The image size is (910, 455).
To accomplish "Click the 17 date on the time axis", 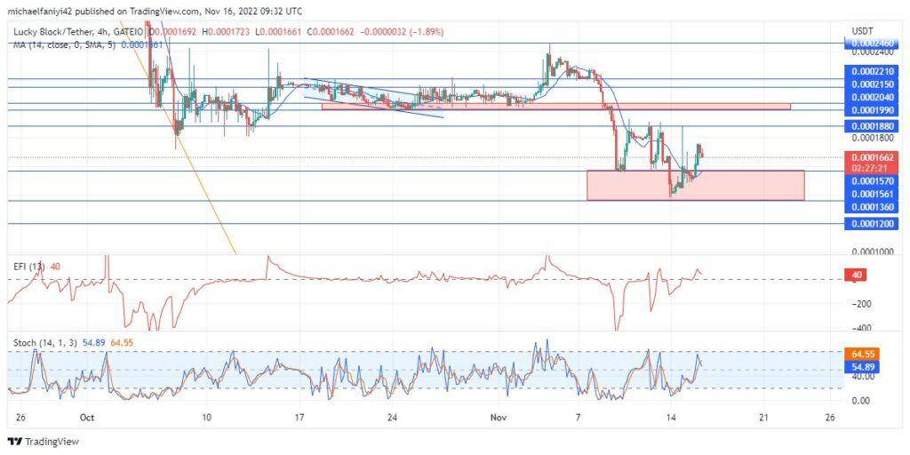I will 300,418.
